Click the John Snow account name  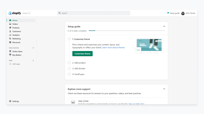pos(190,13)
